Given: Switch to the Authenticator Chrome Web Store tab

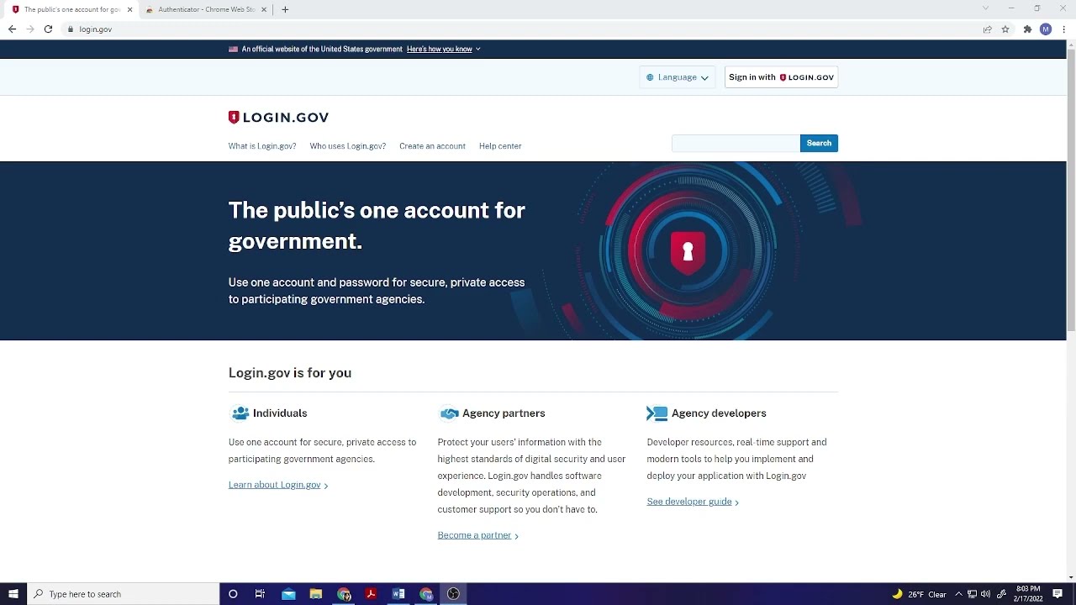Looking at the screenshot, I should click(206, 9).
